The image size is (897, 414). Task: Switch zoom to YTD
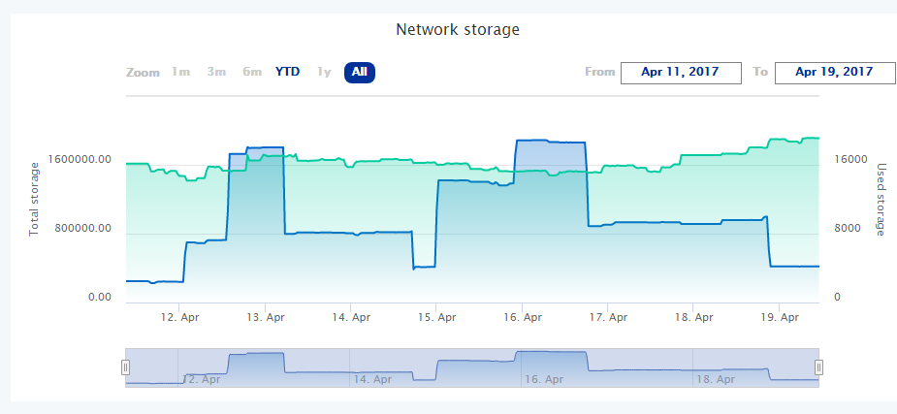(x=288, y=72)
